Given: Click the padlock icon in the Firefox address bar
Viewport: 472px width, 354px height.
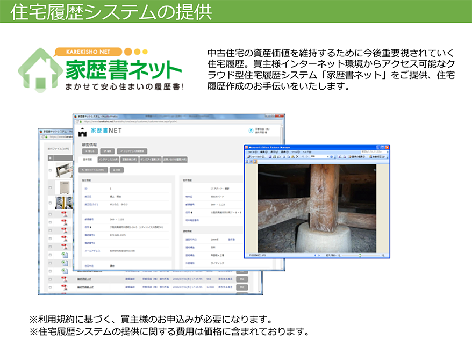Looking at the screenshot, I should pyautogui.click(x=80, y=121).
